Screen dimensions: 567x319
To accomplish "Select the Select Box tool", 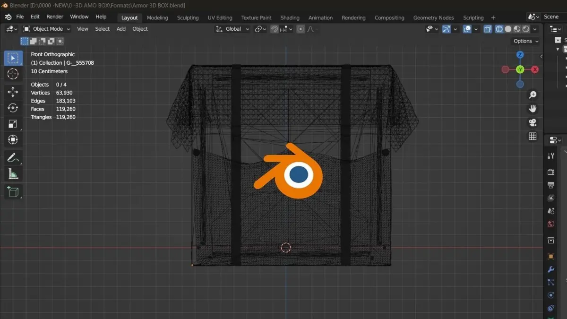I will click(x=13, y=58).
